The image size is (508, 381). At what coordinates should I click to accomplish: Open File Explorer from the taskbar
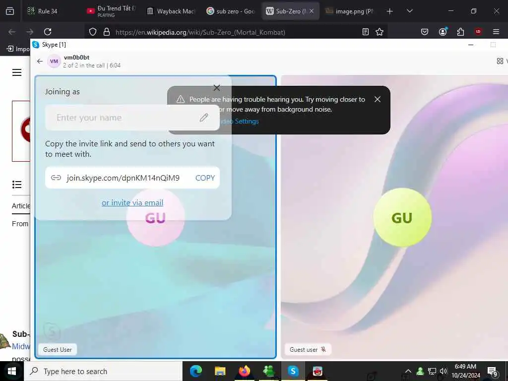click(x=220, y=371)
